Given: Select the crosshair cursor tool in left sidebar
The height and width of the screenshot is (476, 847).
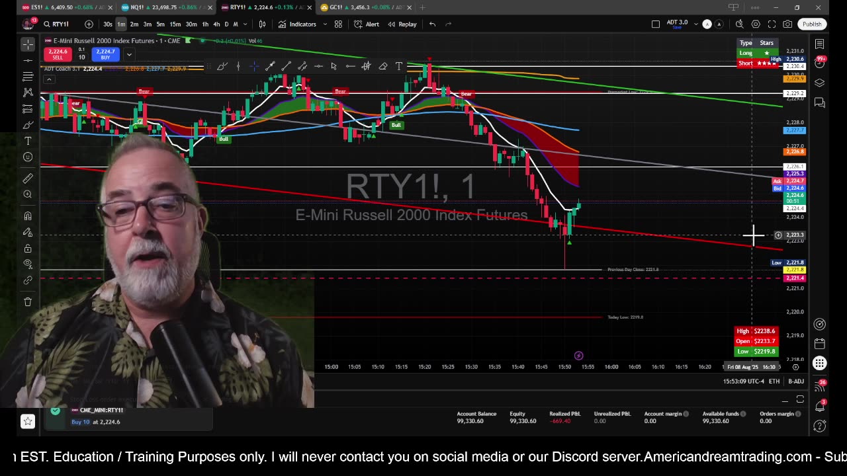Looking at the screenshot, I should coord(28,44).
